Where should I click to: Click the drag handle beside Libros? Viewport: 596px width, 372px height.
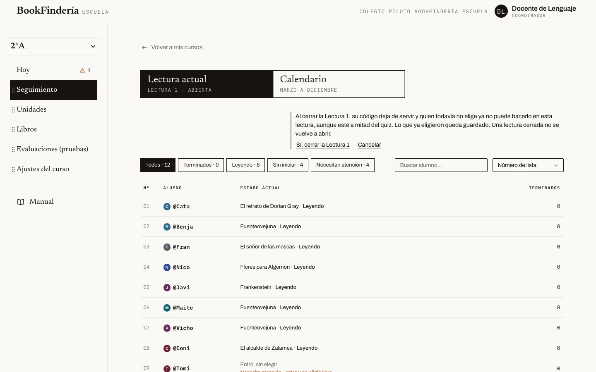pyautogui.click(x=13, y=130)
